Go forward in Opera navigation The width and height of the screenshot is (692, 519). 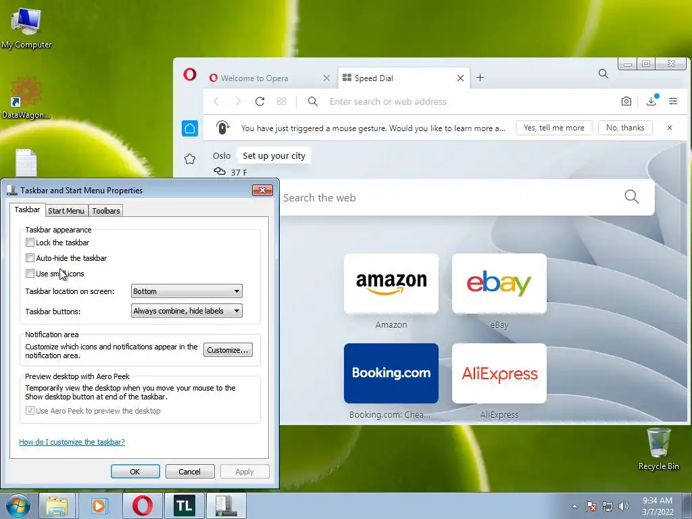(x=238, y=101)
